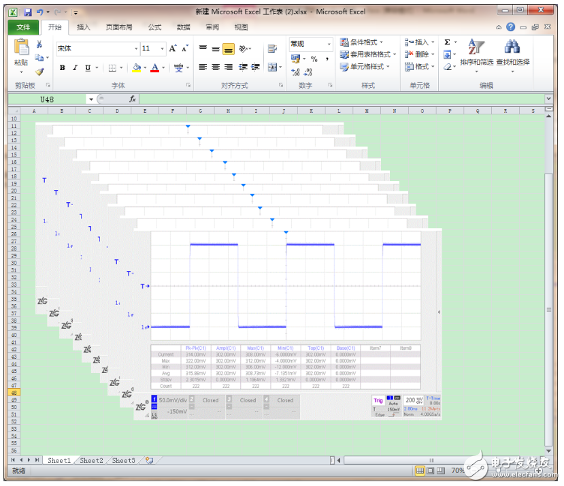Switch to Page Layout view button
564x486 pixels.
[430, 471]
